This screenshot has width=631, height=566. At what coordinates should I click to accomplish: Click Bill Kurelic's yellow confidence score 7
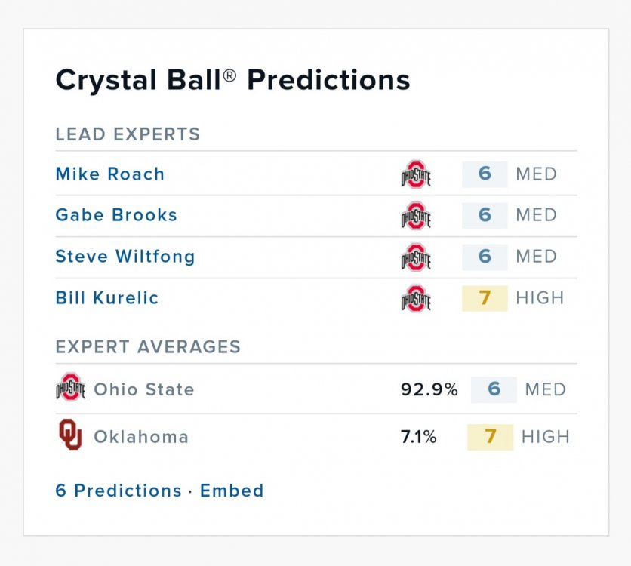click(485, 297)
